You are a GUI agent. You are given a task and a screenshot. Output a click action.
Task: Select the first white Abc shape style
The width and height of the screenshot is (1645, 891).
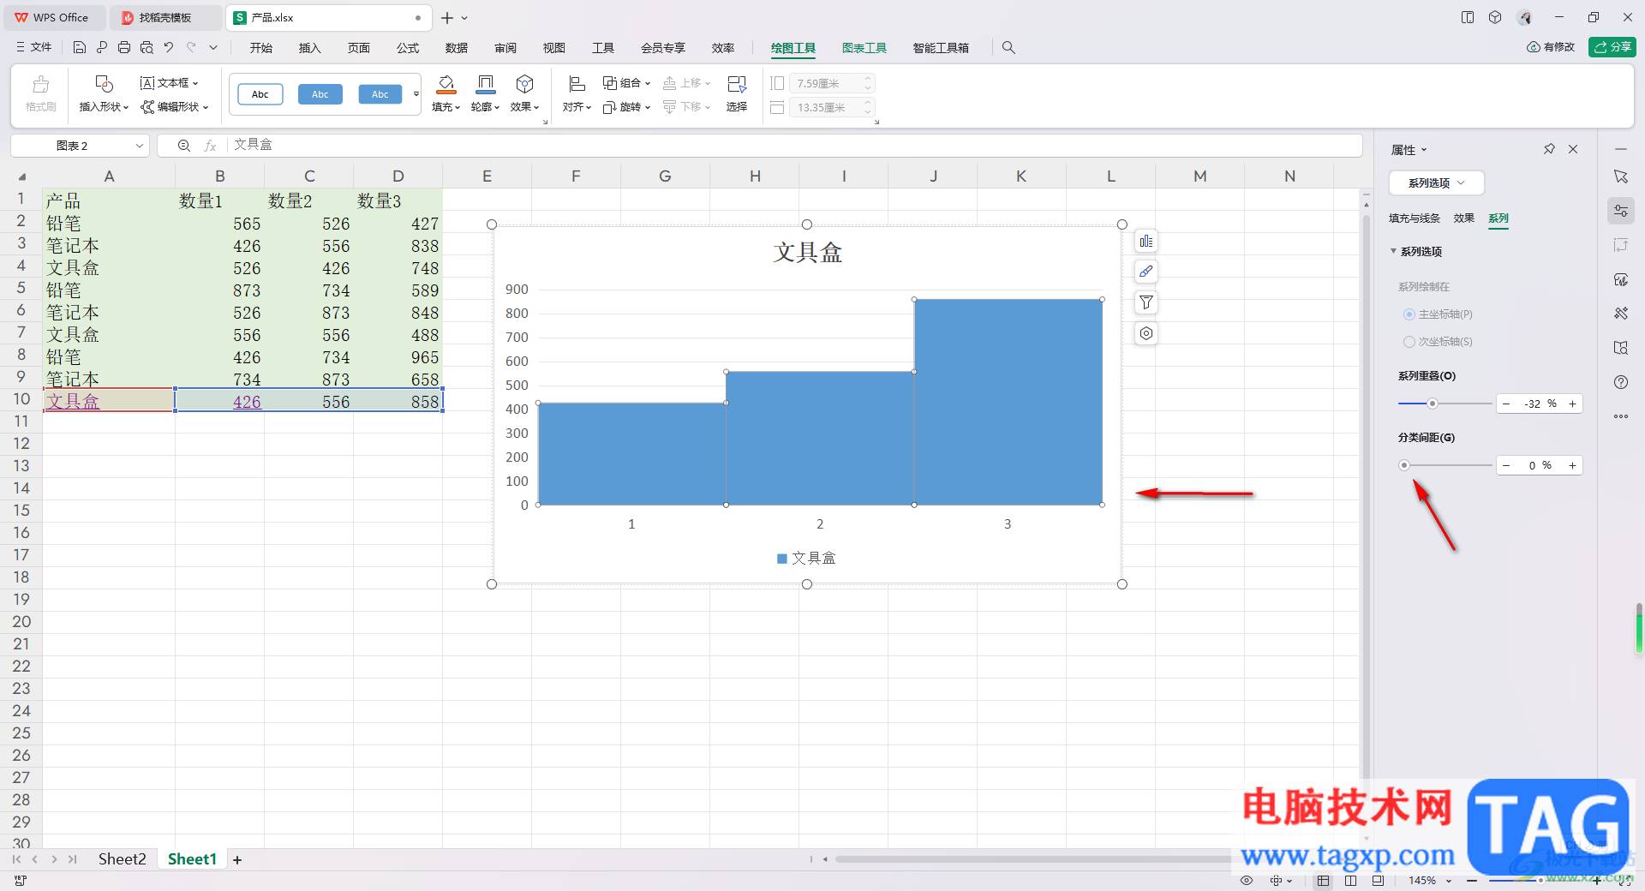point(260,94)
